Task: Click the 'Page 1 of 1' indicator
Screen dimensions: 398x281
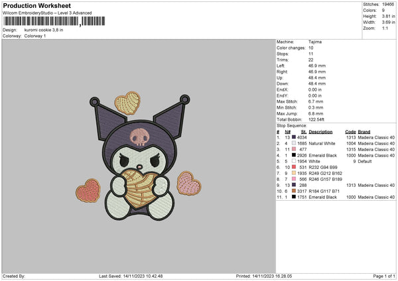Action: (384, 276)
